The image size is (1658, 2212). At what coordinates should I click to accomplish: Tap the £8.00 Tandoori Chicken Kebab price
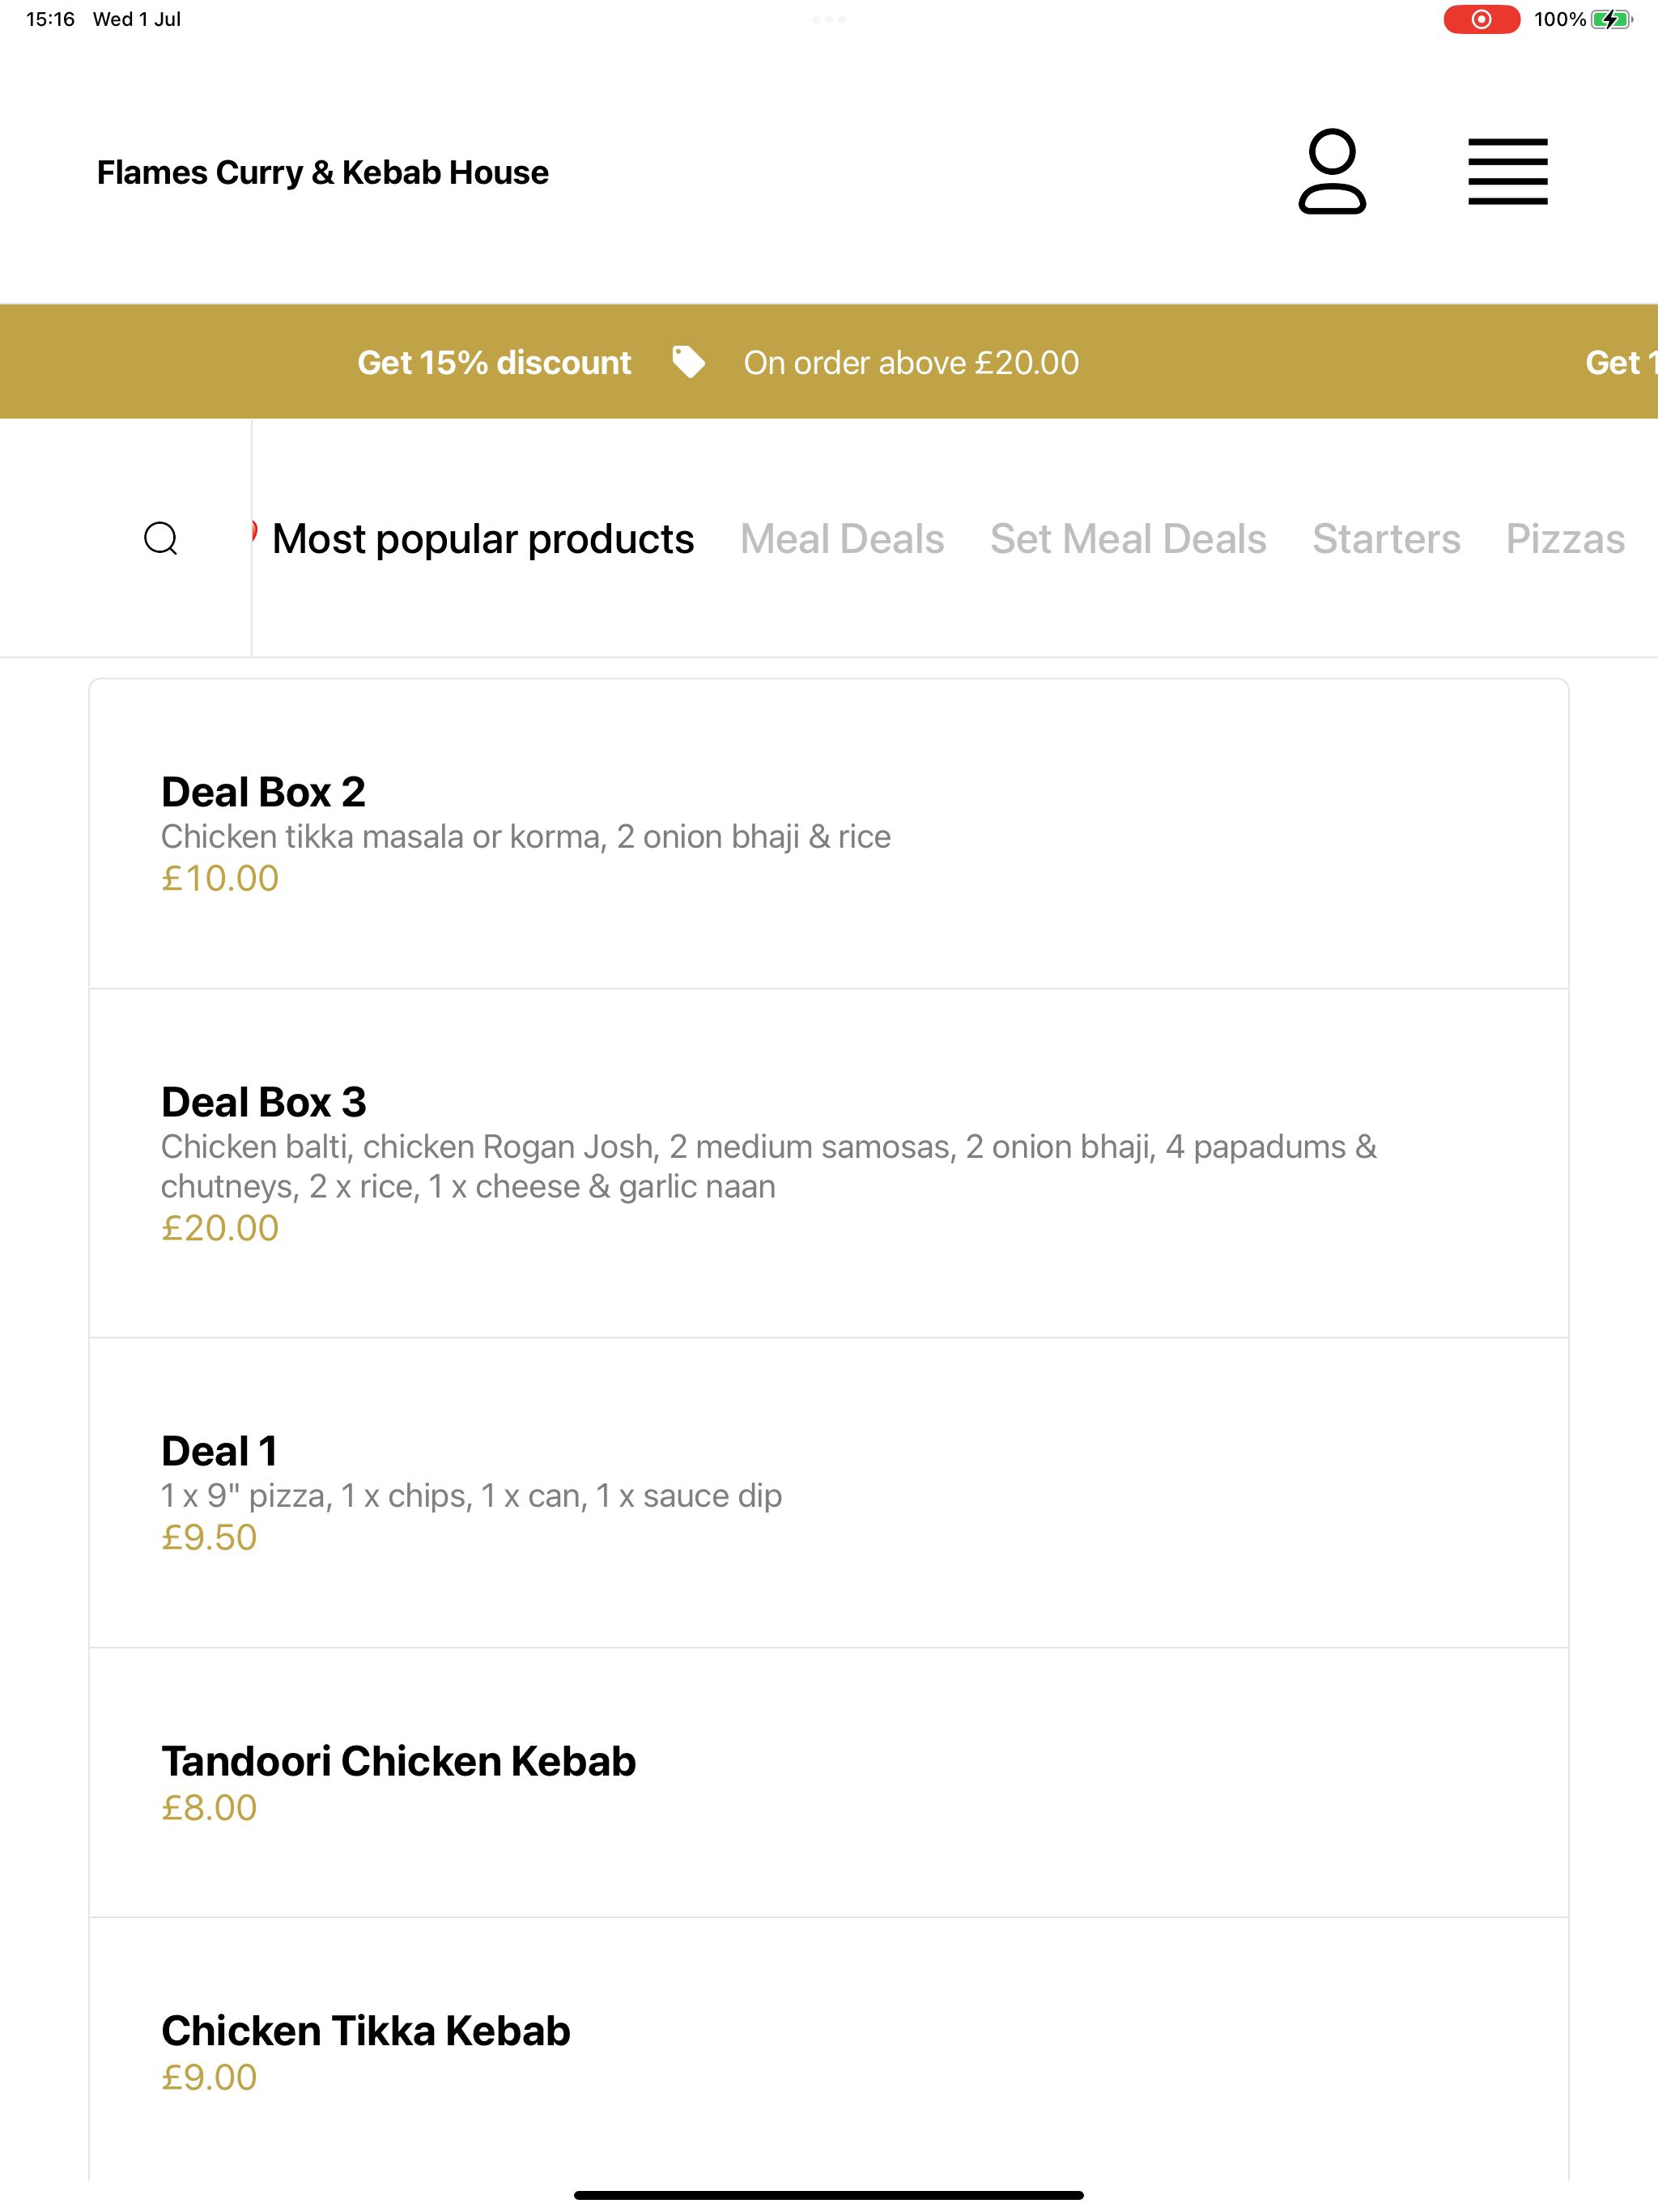(x=209, y=1807)
